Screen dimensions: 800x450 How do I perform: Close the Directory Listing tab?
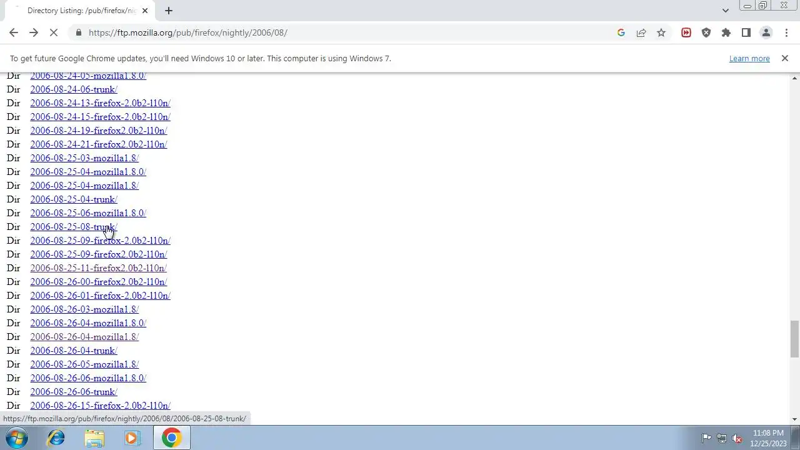point(145,11)
